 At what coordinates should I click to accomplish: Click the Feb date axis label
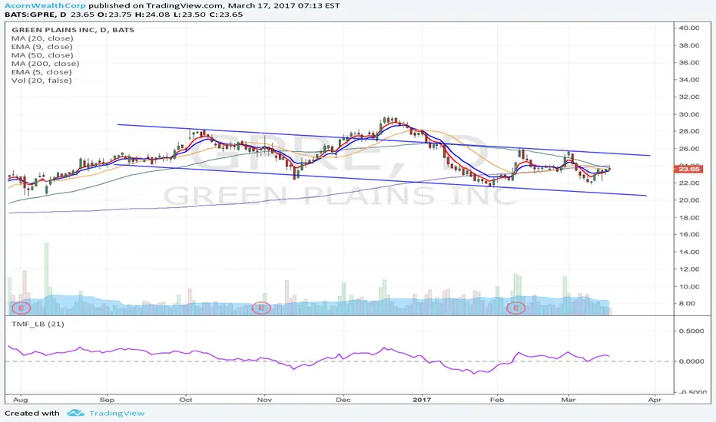(497, 400)
